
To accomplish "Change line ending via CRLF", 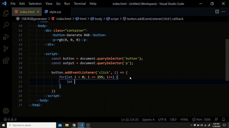I will pos(173,119).
